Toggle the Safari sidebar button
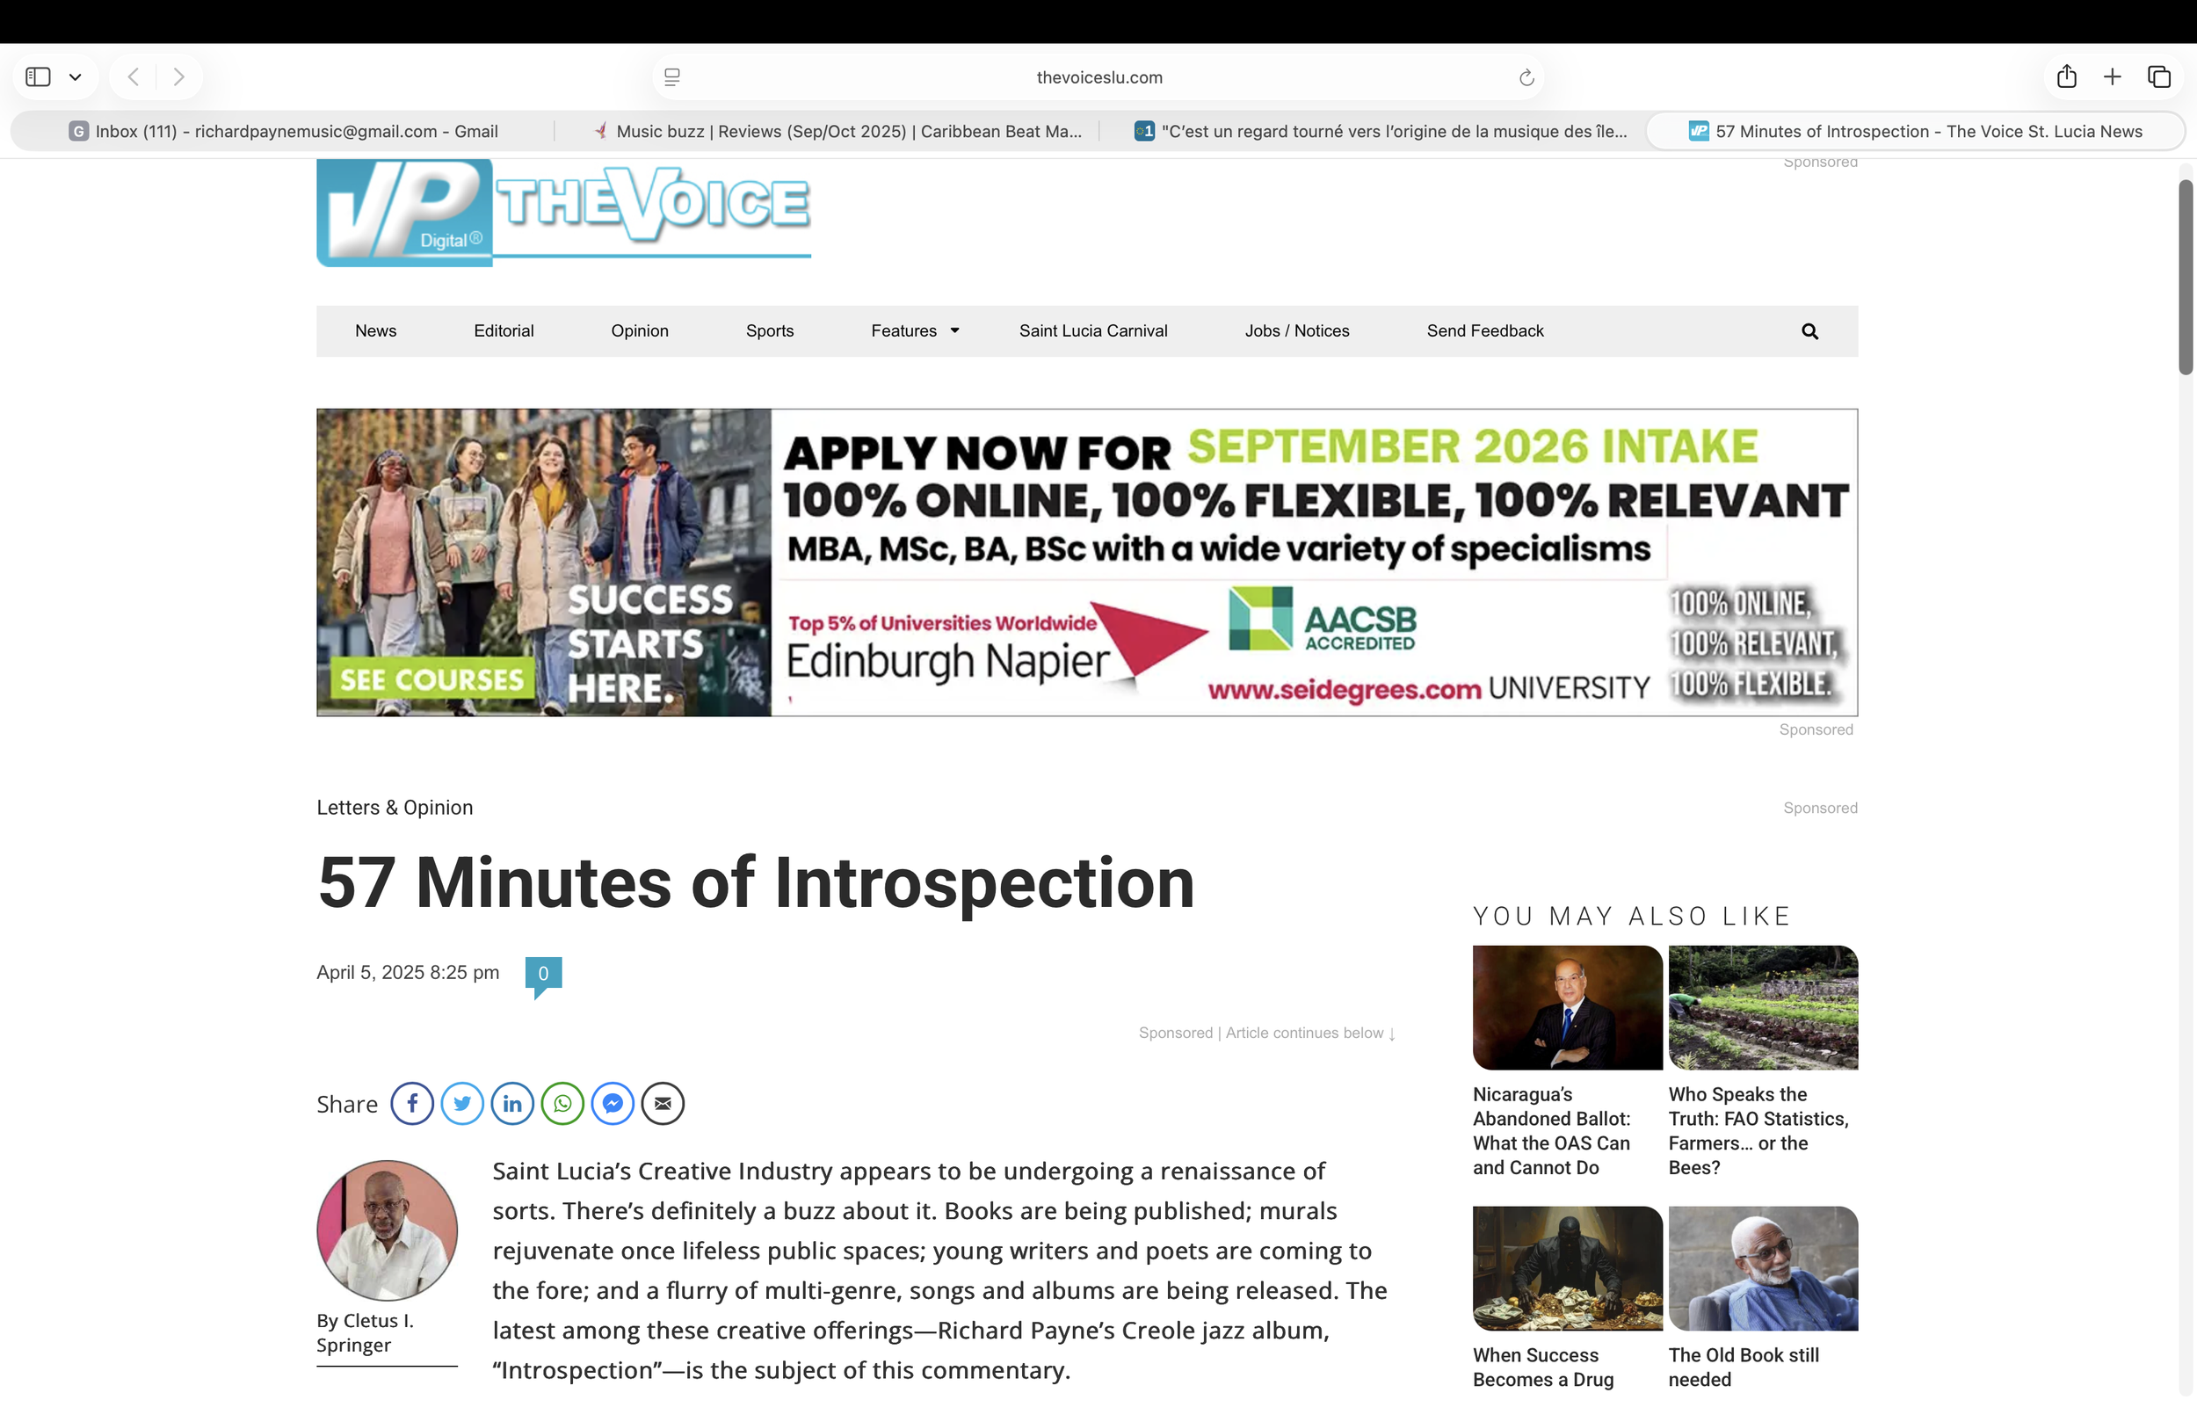 pyautogui.click(x=38, y=76)
